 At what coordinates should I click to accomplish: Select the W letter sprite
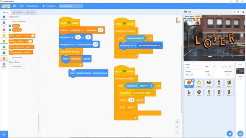tap(209, 84)
